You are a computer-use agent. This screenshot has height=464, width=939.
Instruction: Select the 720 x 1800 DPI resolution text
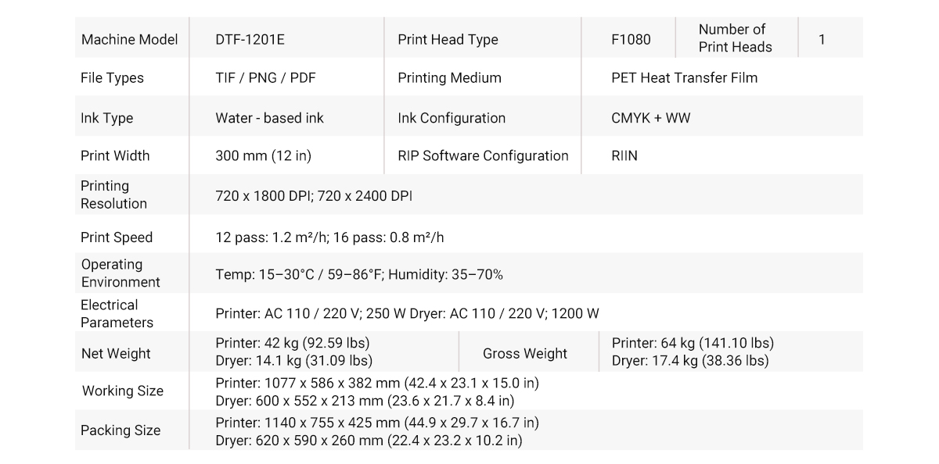coord(263,195)
